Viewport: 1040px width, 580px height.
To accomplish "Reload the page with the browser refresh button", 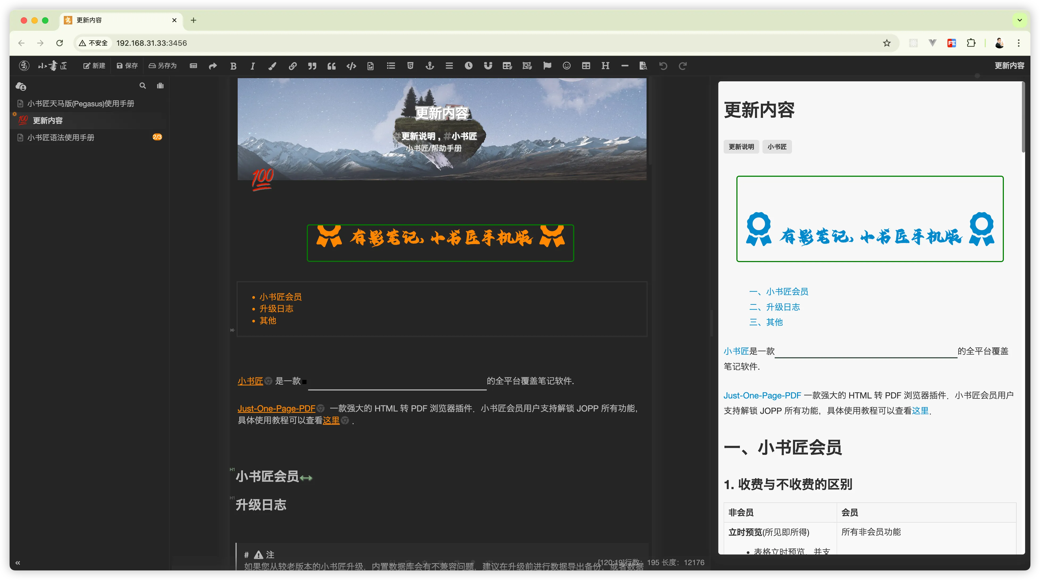I will click(x=59, y=43).
